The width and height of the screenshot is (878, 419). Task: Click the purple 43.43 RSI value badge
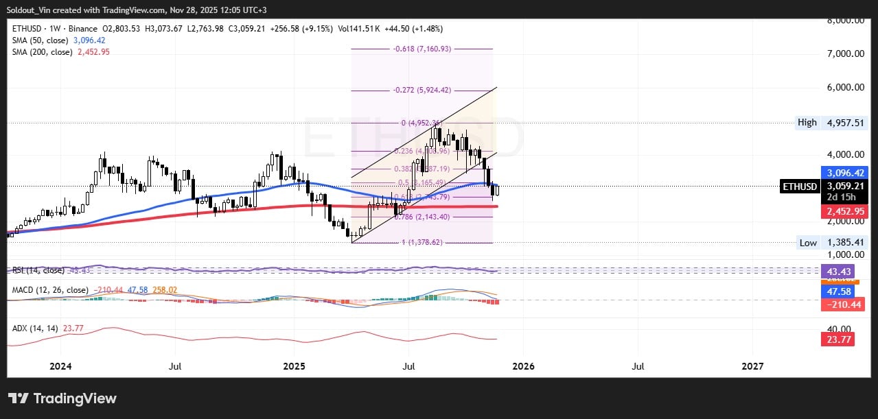coord(837,272)
